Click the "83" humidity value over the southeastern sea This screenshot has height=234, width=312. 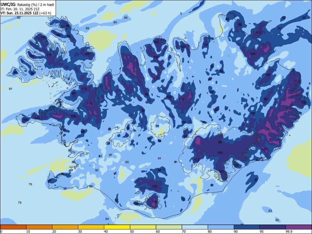tap(270, 211)
